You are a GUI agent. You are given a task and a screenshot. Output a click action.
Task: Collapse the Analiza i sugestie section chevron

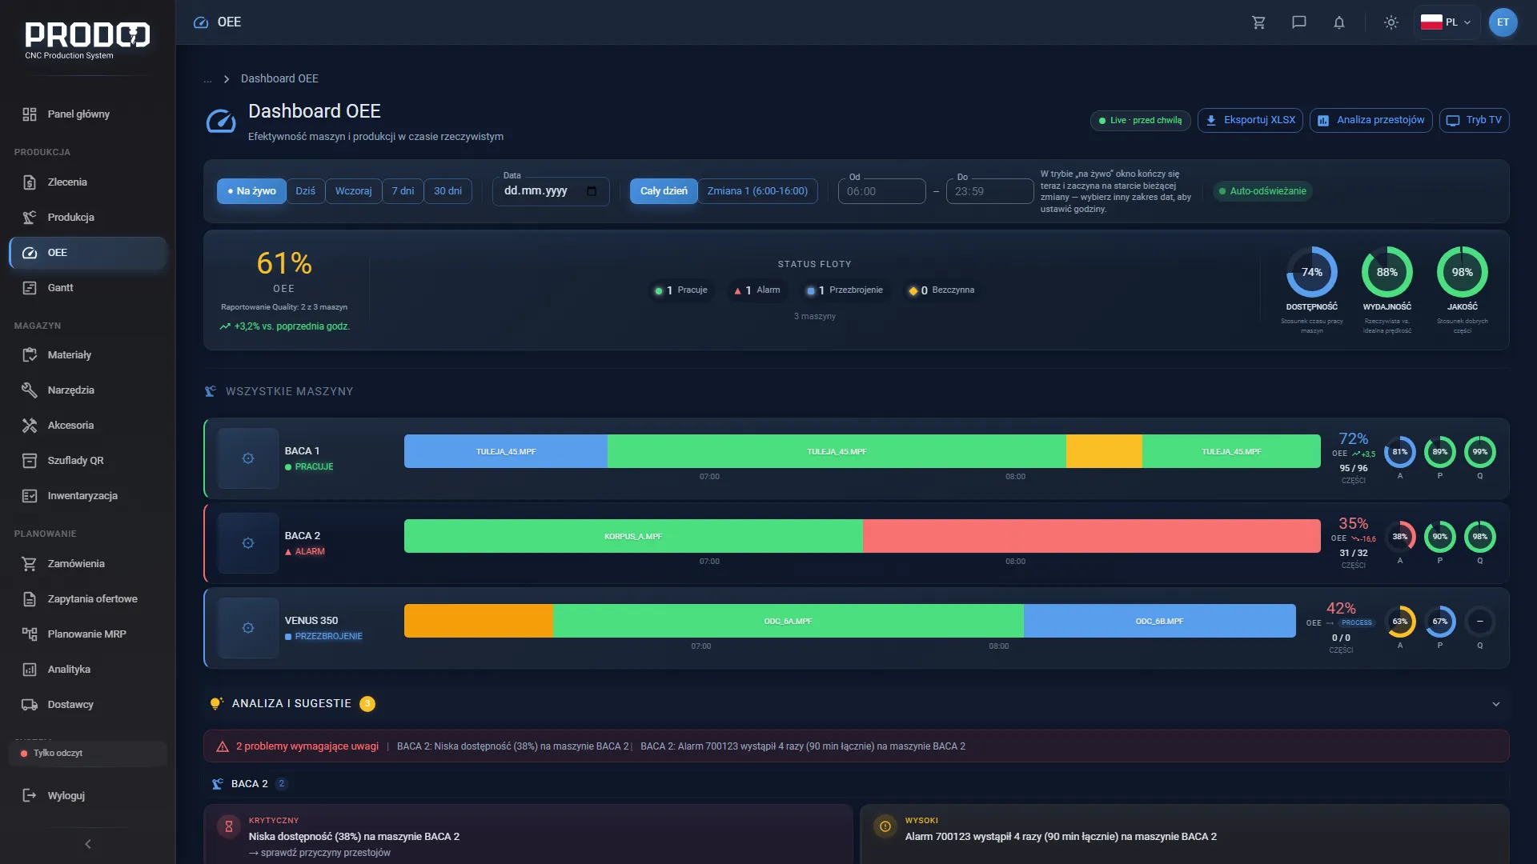tap(1496, 704)
